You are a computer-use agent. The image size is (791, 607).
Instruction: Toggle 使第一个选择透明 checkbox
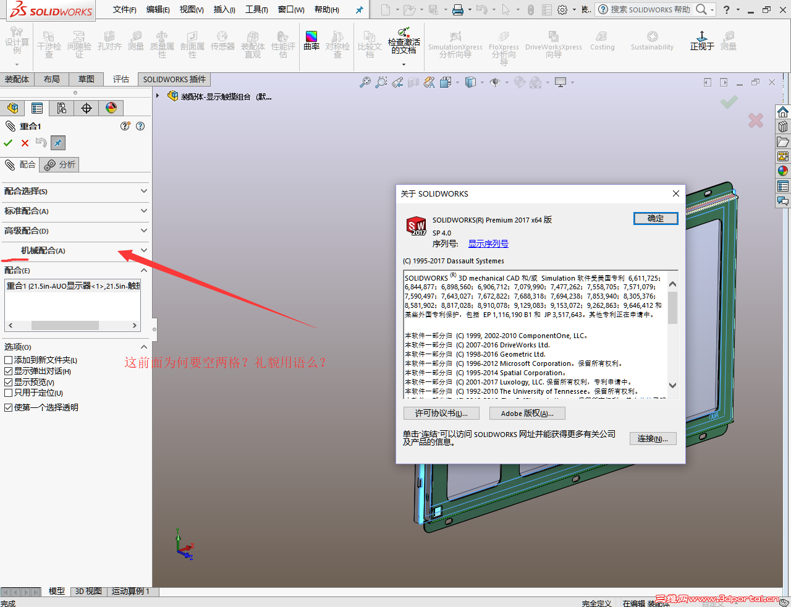click(8, 408)
